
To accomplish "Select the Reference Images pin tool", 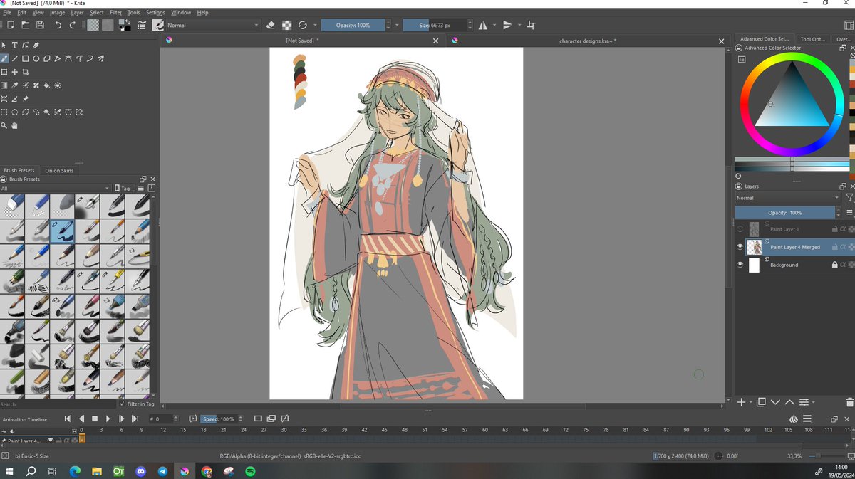I will [x=25, y=99].
